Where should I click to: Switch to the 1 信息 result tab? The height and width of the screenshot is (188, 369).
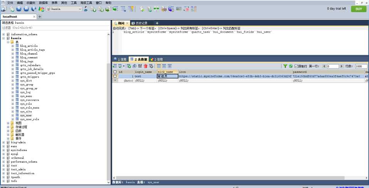[x=120, y=59]
